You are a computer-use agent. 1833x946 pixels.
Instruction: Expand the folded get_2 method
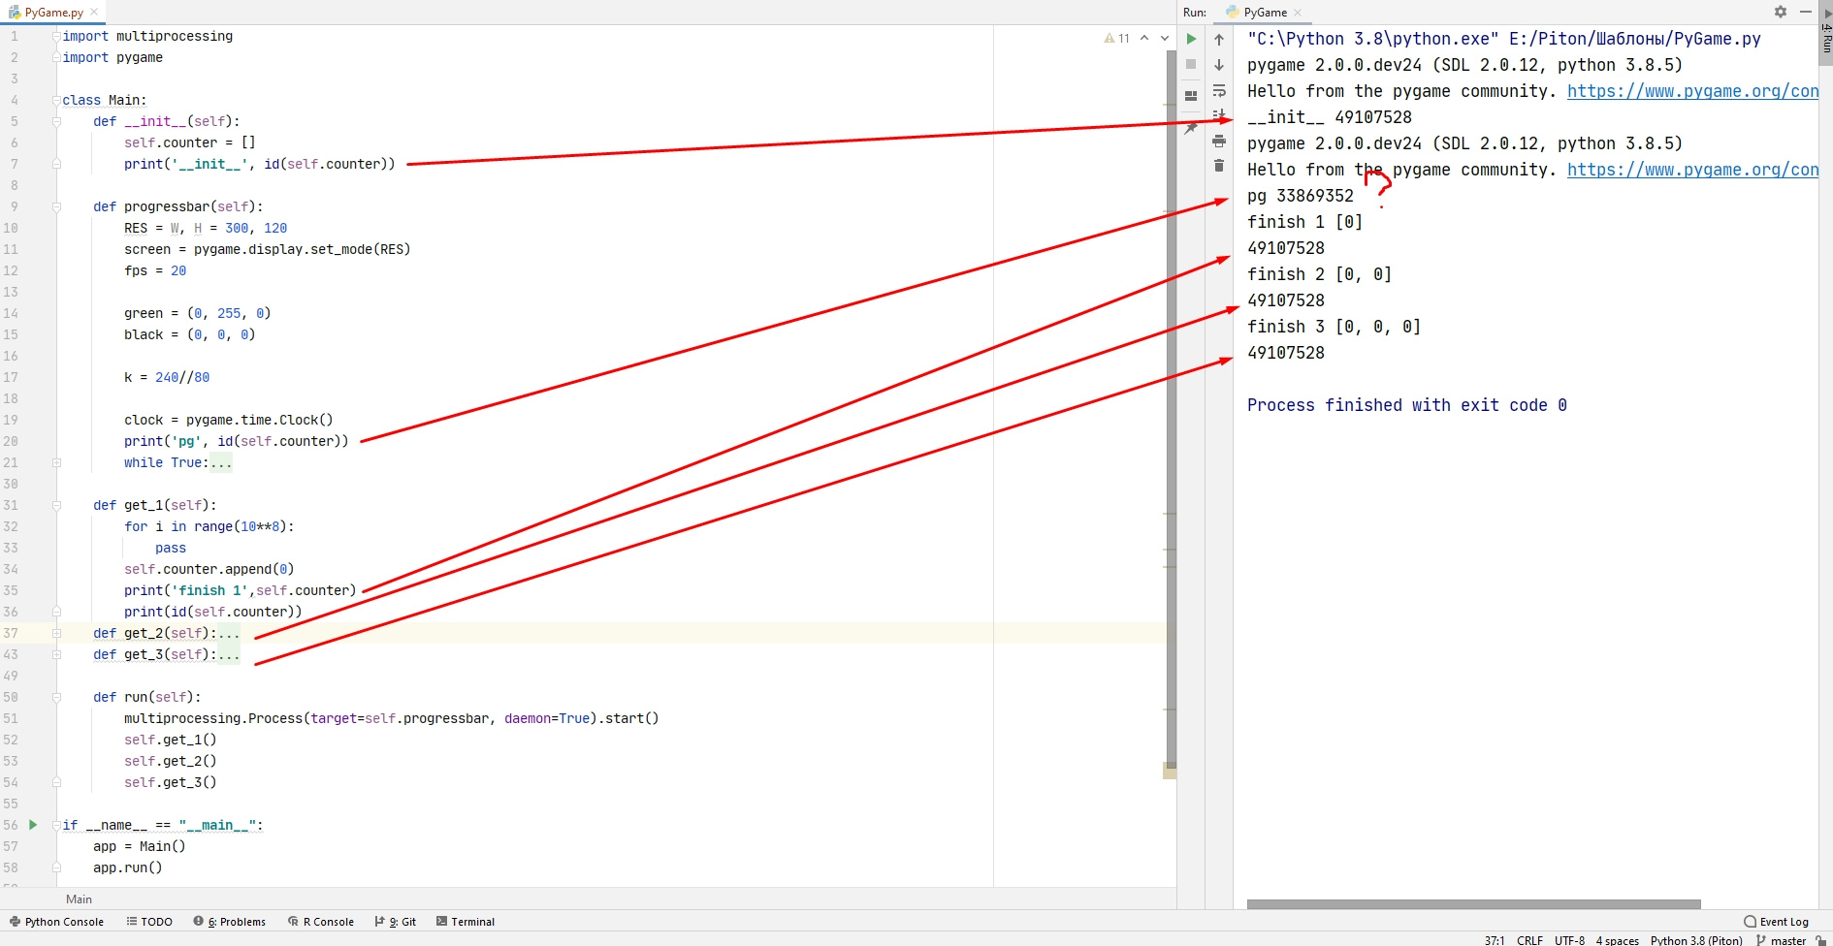pyautogui.click(x=56, y=633)
